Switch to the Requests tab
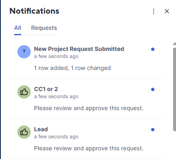The height and width of the screenshot is (159, 176). click(44, 28)
